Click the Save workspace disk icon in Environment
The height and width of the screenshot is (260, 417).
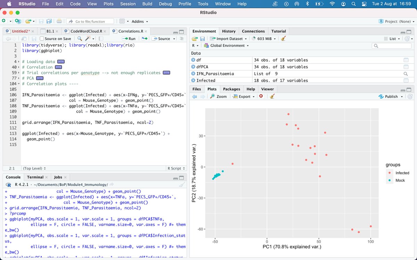tap(203, 38)
